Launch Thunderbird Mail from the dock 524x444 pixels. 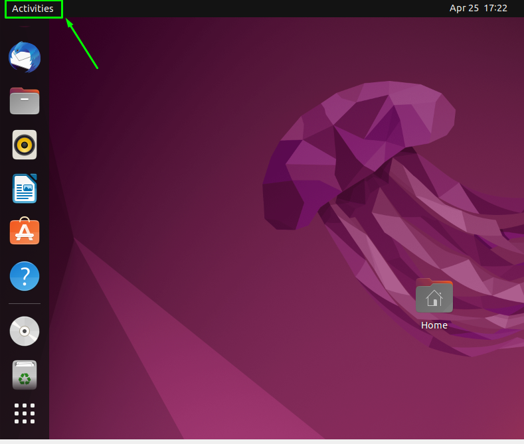point(25,57)
